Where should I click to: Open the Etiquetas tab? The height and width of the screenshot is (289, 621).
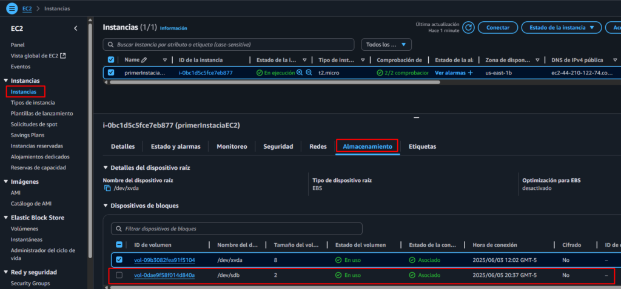(x=422, y=146)
